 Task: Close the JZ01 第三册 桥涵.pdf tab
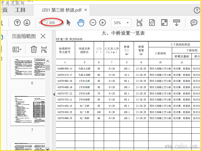coord(86,10)
